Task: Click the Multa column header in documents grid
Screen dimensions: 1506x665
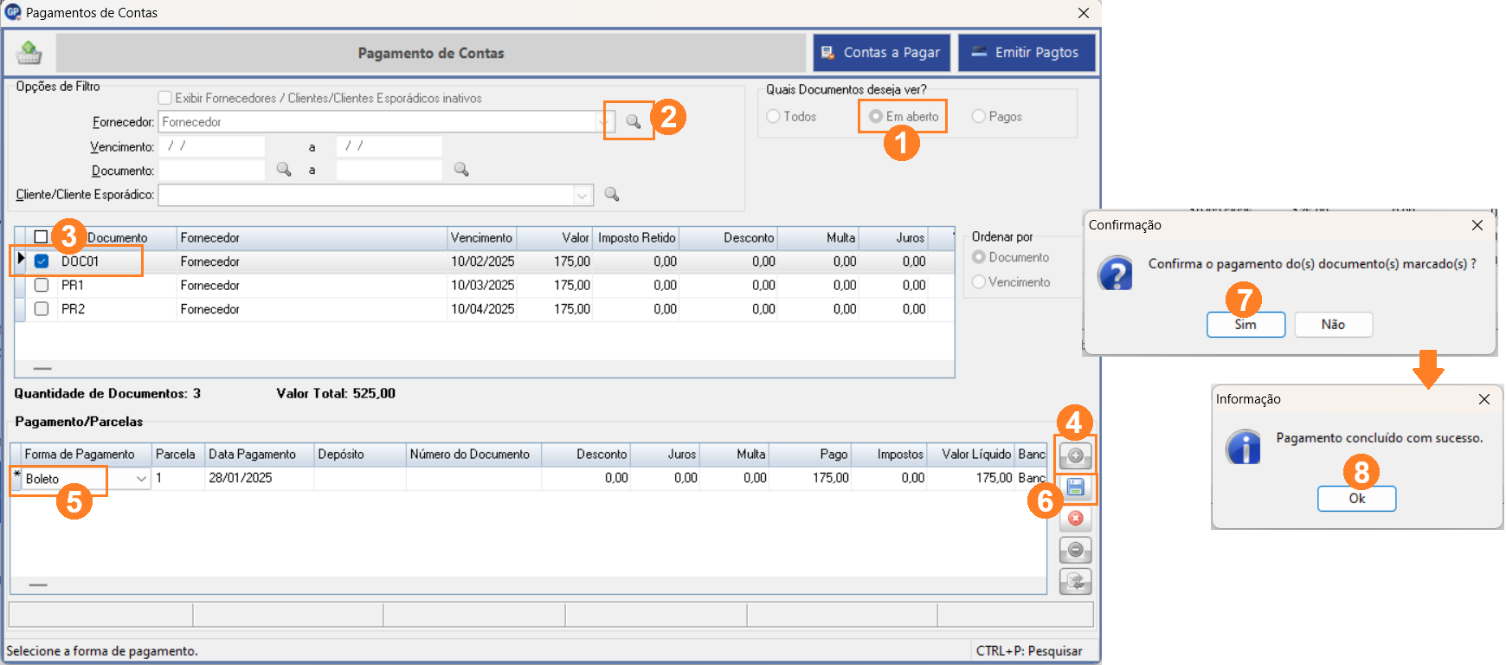Action: pos(817,237)
